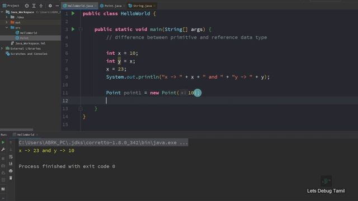Image resolution: width=358 pixels, height=201 pixels.
Task: Click fold end marker on line 13
Action: pyautogui.click(x=81, y=109)
